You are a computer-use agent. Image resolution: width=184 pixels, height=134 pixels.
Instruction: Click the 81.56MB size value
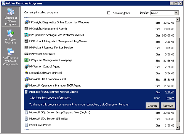pos(169,61)
